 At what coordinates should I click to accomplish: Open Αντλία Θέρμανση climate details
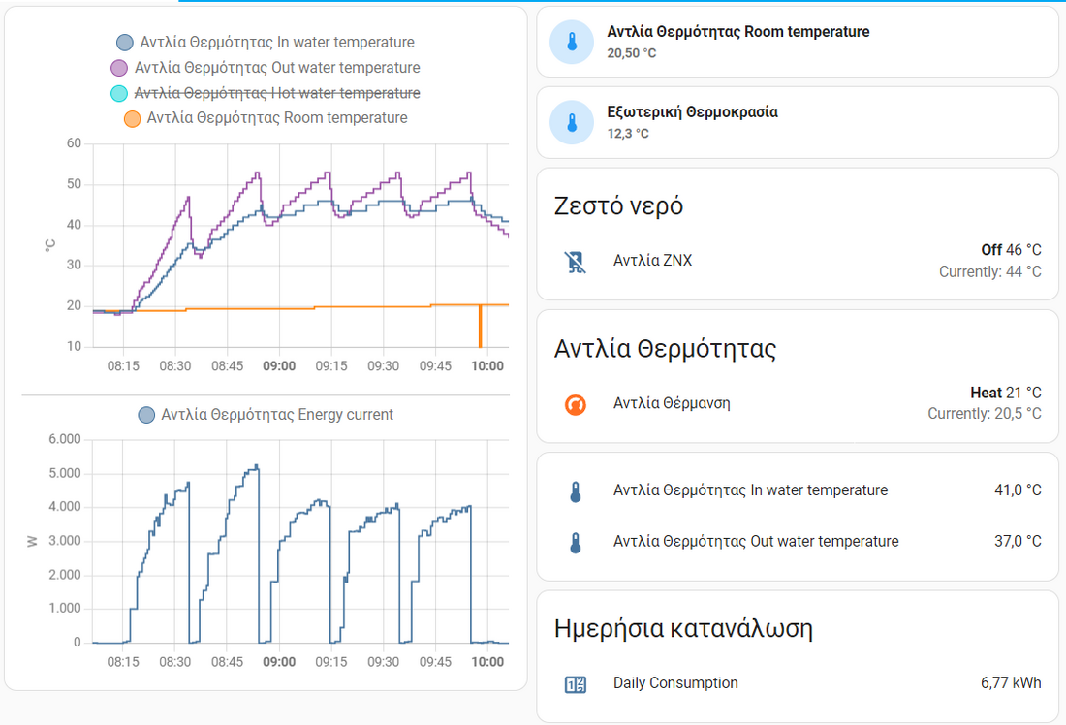pos(671,404)
